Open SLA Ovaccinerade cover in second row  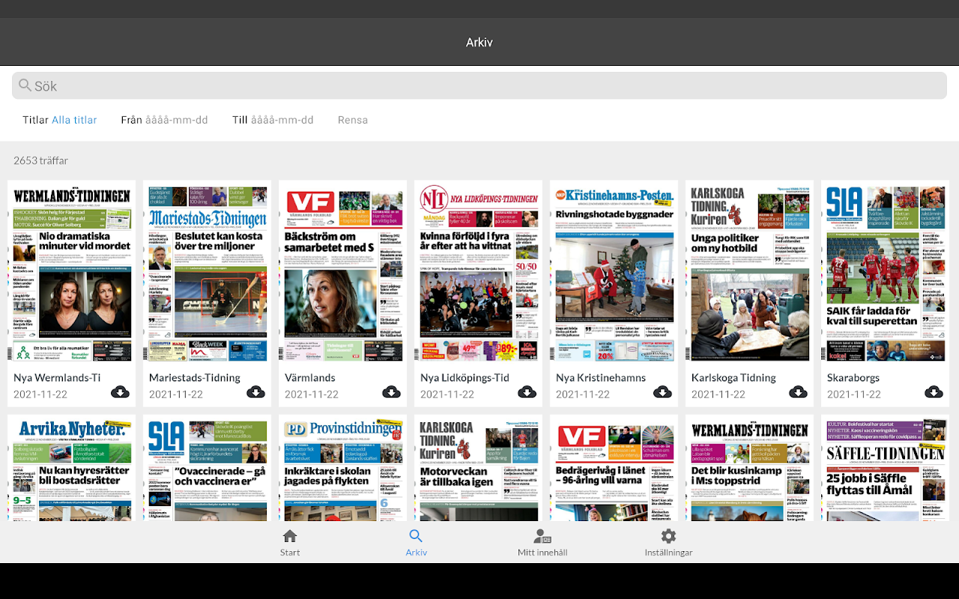point(208,469)
